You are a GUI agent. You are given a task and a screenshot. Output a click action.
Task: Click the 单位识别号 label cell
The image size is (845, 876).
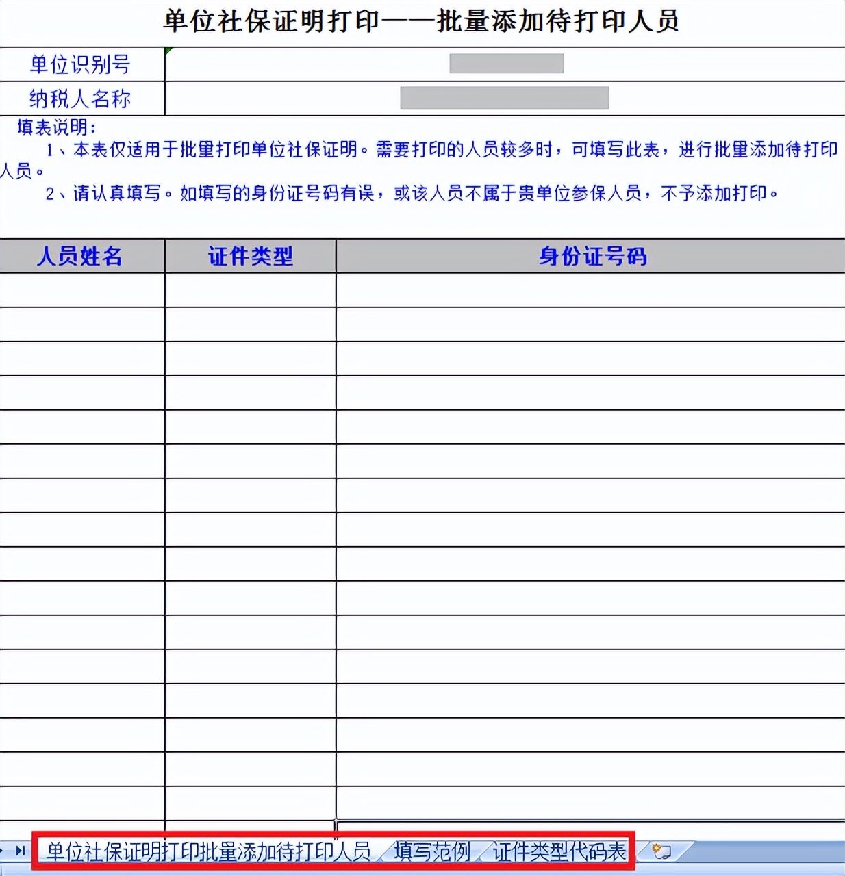[79, 66]
